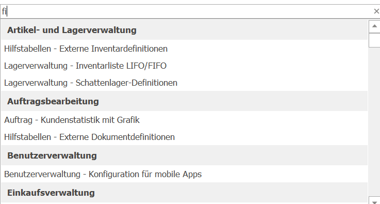
Task: Select Lagerverwaltung - Inventarliste LIFO/FIFO
Action: [x=184, y=66]
